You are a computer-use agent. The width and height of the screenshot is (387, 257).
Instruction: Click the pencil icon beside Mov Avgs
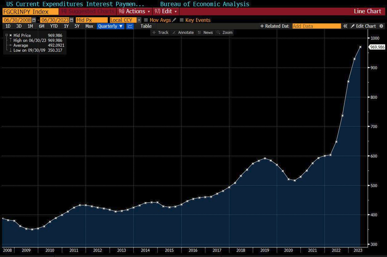[x=174, y=20]
